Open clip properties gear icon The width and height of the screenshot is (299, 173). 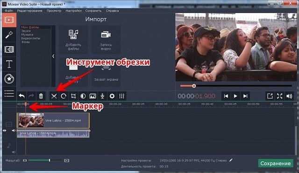coord(112,96)
